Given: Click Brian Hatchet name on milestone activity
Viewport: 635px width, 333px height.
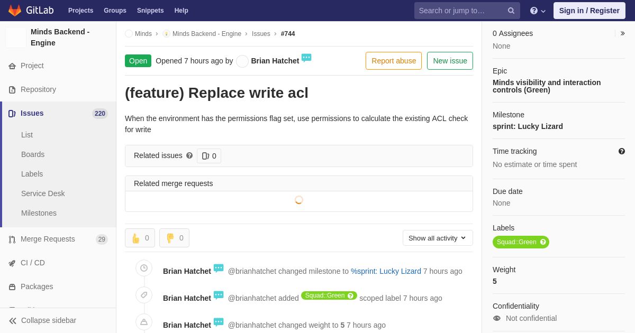Looking at the screenshot, I should pyautogui.click(x=187, y=271).
